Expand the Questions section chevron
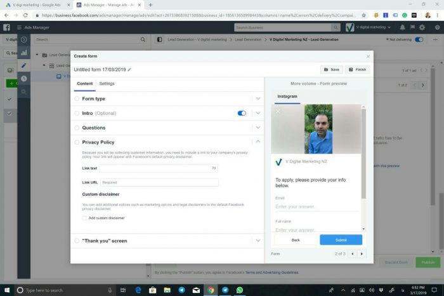 (258, 128)
